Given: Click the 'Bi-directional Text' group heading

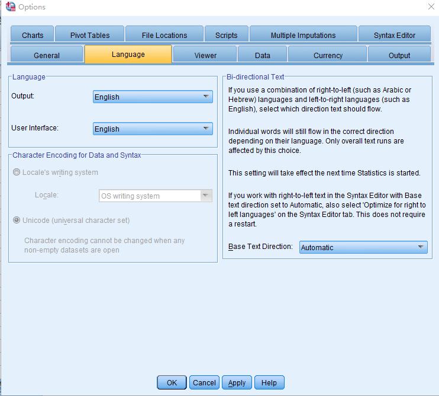Looking at the screenshot, I should point(256,77).
